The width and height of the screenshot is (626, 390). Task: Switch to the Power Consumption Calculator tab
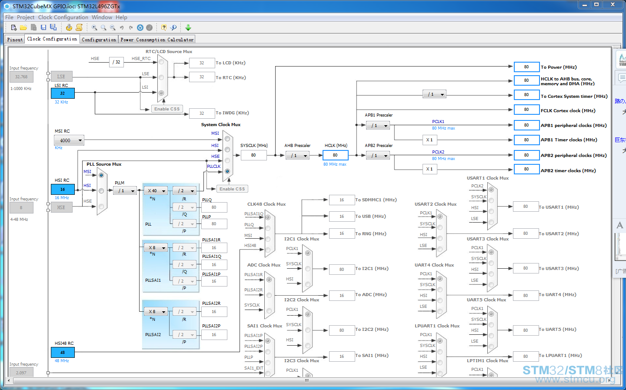click(157, 40)
